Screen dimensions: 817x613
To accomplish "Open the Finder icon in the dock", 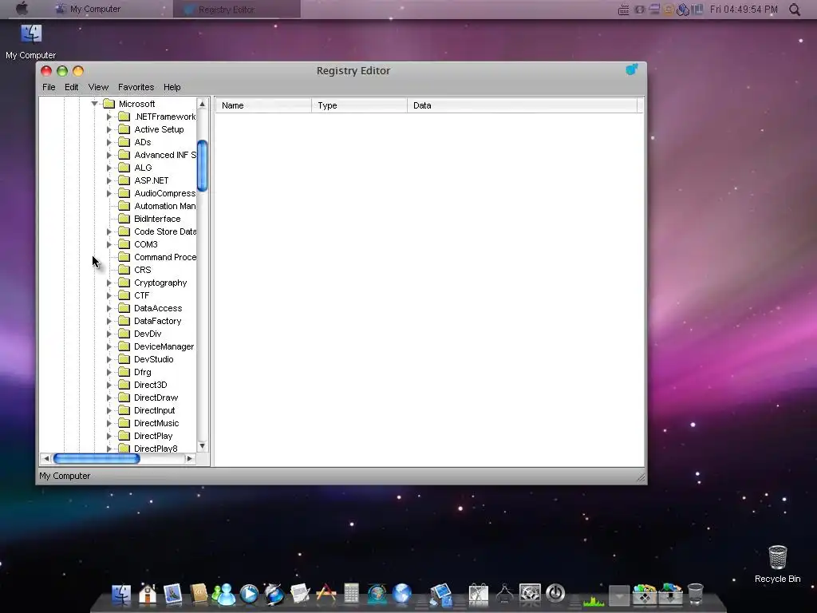I will pyautogui.click(x=121, y=594).
